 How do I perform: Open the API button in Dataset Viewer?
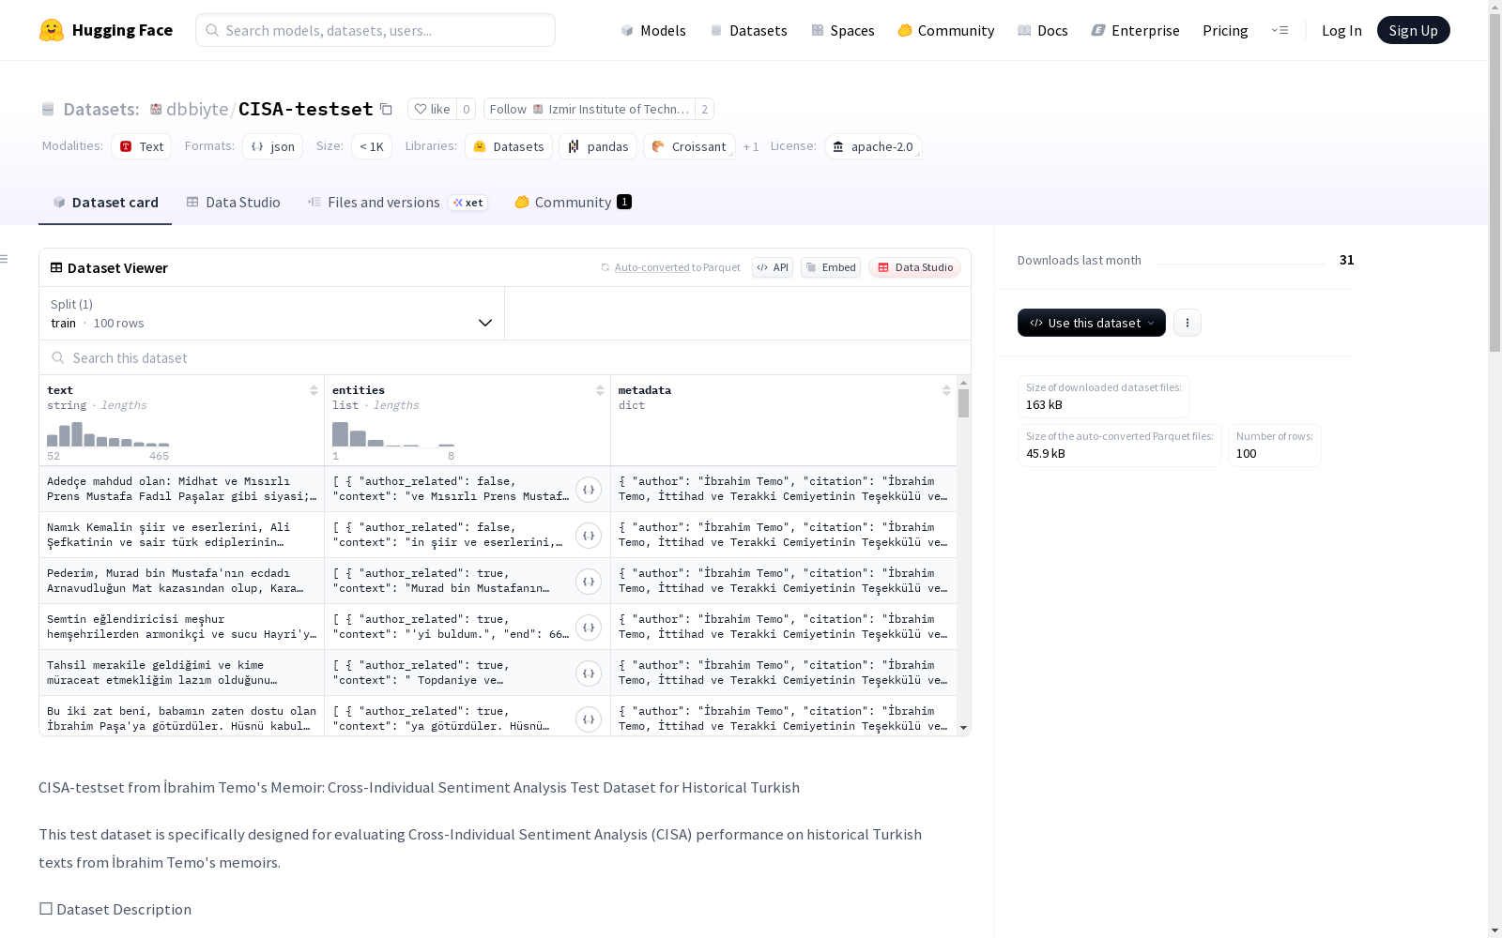(x=773, y=267)
